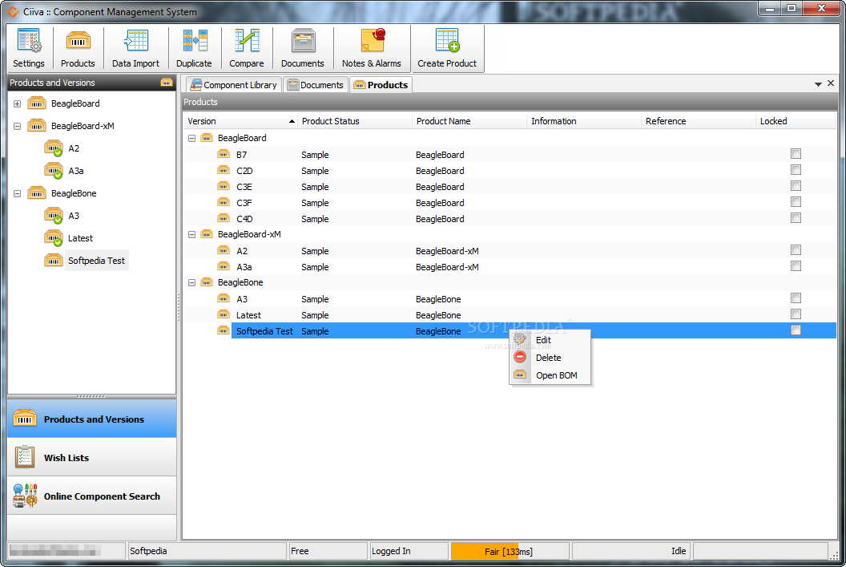Select the A3a version icon in sidebar tree
The image size is (846, 567).
click(54, 171)
